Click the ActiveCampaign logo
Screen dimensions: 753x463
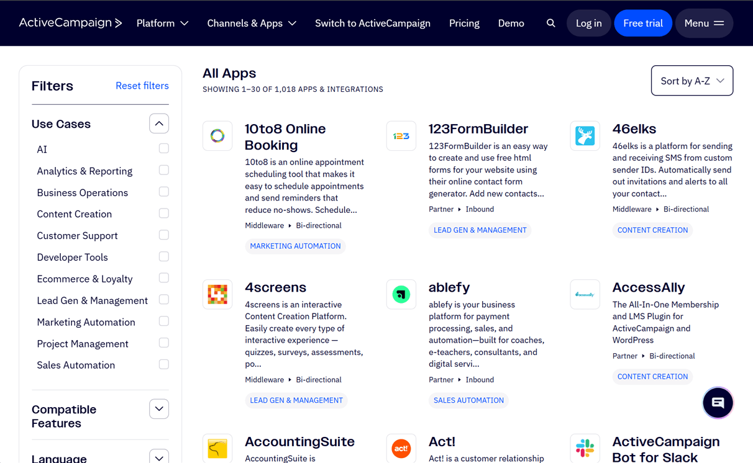(x=70, y=23)
